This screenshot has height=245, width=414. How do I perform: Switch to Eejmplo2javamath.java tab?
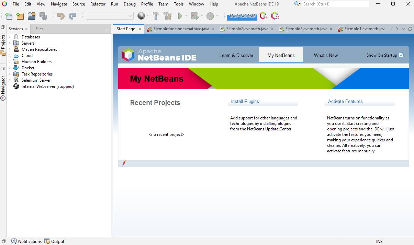247,29
